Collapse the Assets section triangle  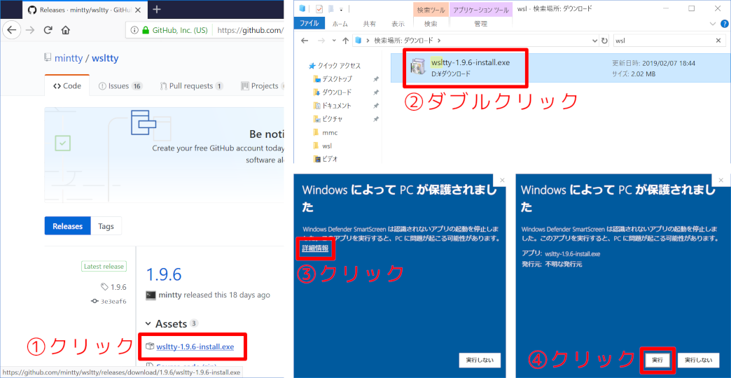[148, 323]
